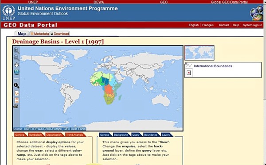266x165 pixels.
Task: Switch language to English
Action: coord(194,25)
